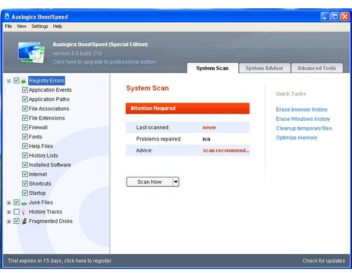Maximize the Auslogics BoostSpeed window

[335, 16]
